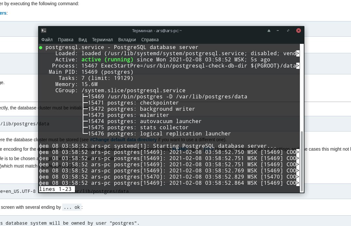Click 'Main PID: 15469 (postgres)' line
Viewport: 351px width, 226px height.
91,72
